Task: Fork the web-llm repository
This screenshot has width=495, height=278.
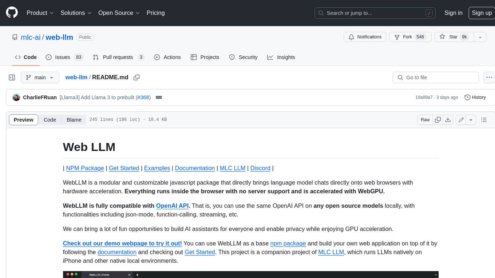Action: click(x=410, y=37)
